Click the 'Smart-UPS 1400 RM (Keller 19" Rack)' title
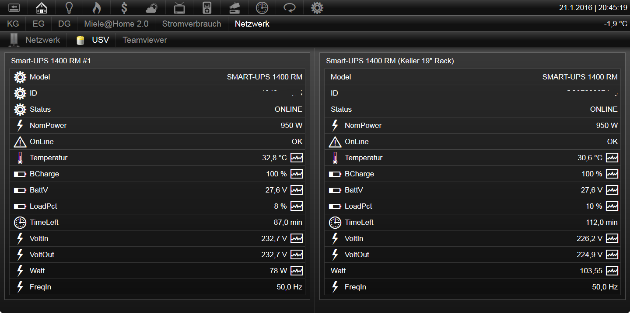Image resolution: width=630 pixels, height=313 pixels. (x=390, y=61)
